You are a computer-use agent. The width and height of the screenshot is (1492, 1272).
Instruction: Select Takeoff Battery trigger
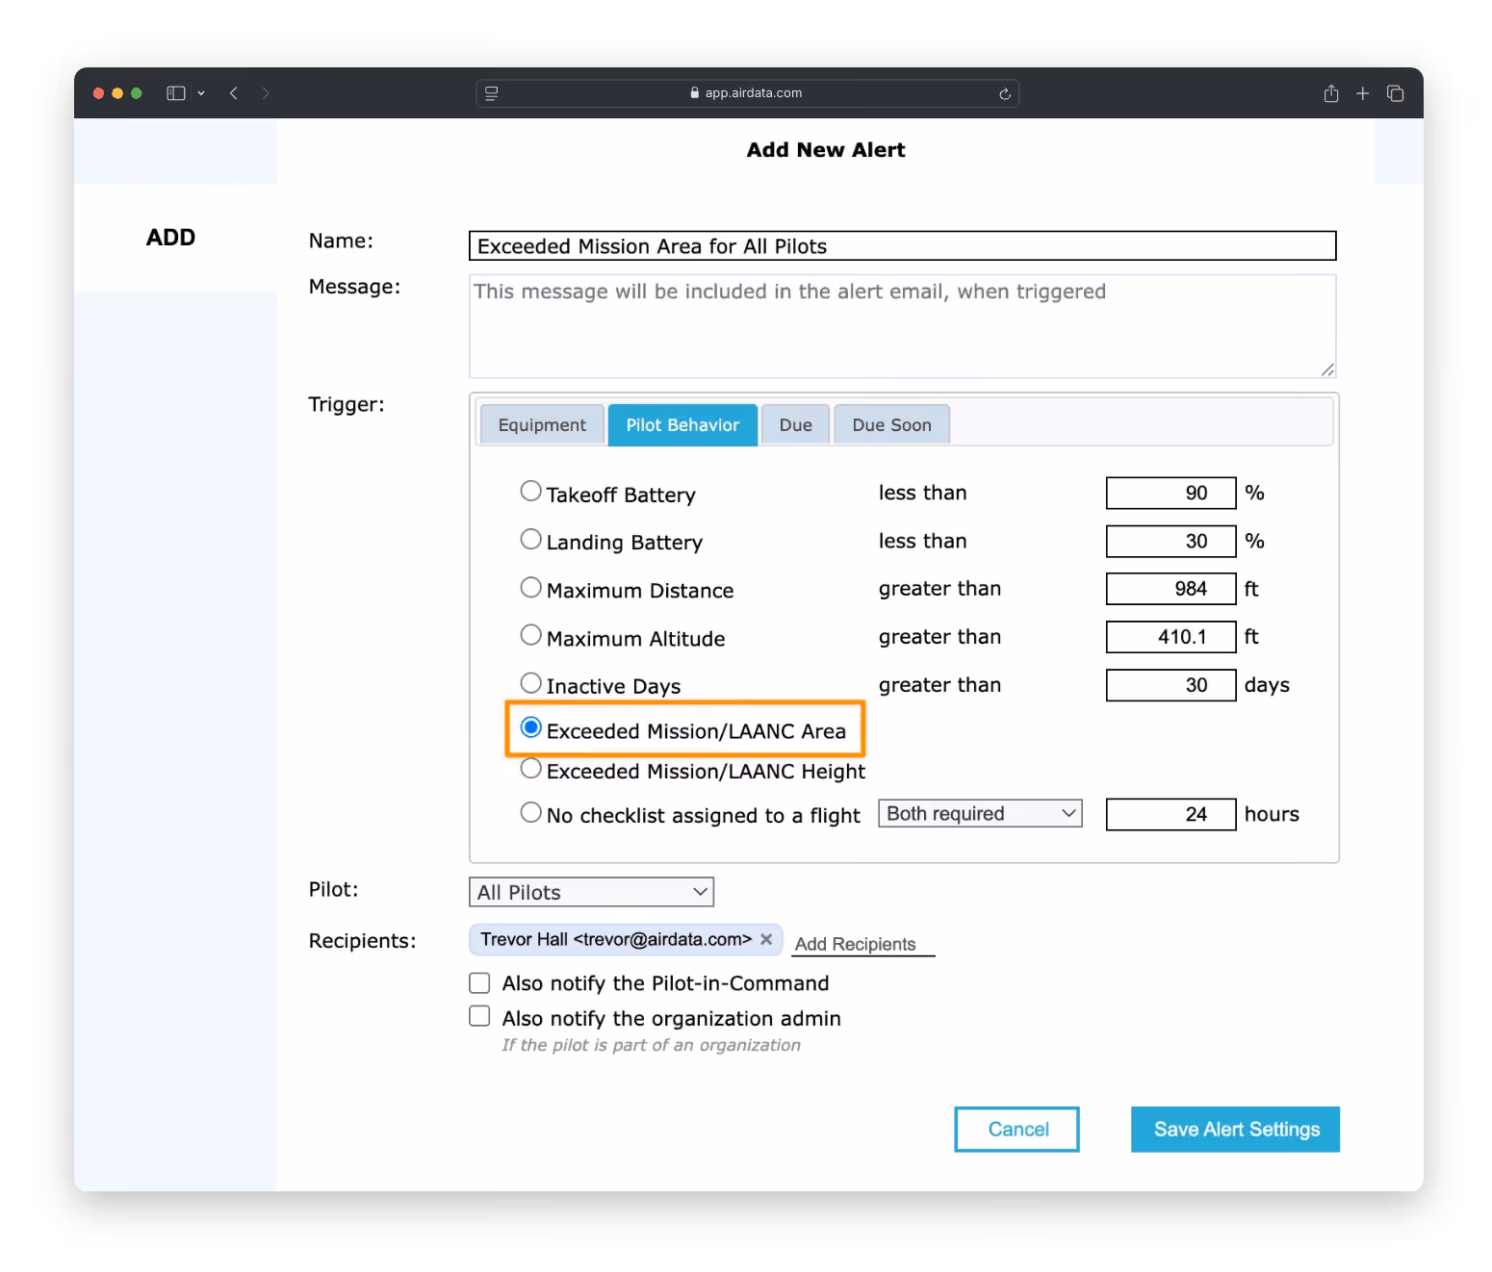pyautogui.click(x=530, y=491)
